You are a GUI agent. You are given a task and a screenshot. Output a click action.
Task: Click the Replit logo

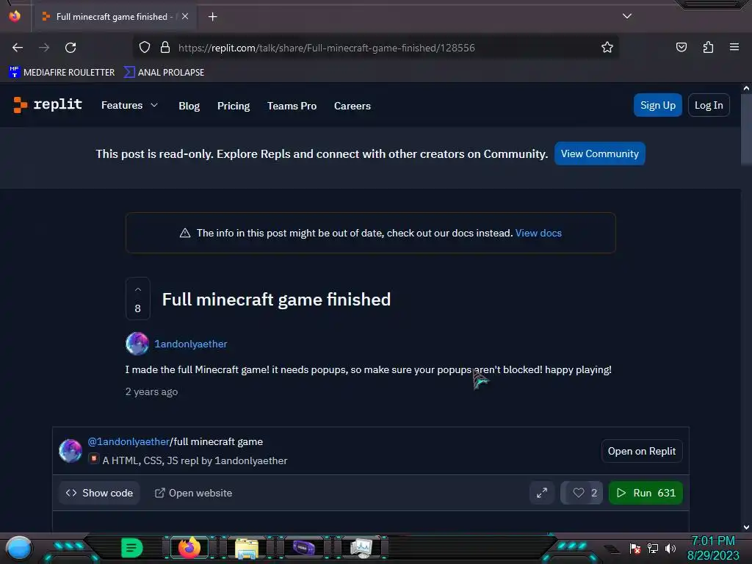click(48, 104)
